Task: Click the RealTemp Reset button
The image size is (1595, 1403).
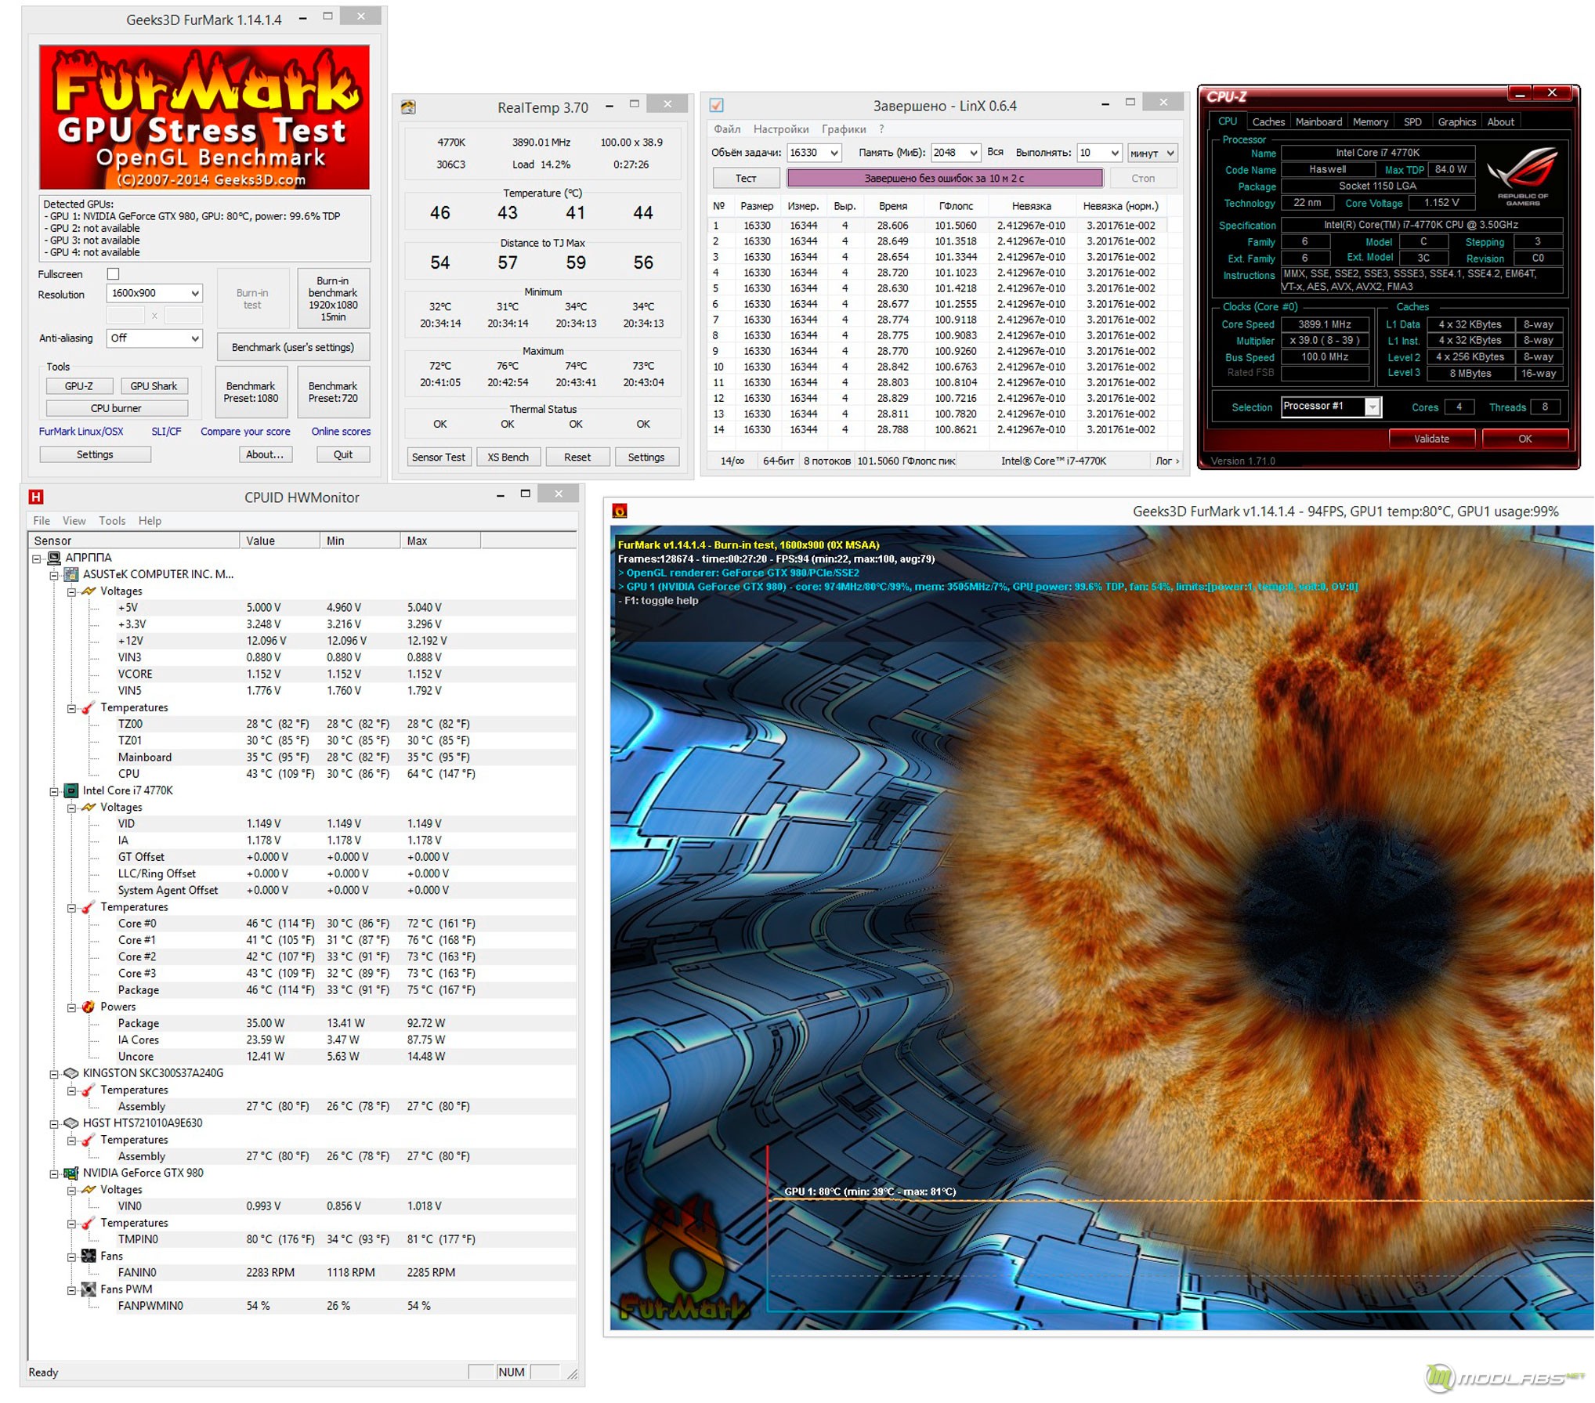Action: [x=577, y=457]
